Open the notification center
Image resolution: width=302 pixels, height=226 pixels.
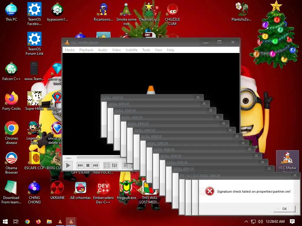pos(292,221)
